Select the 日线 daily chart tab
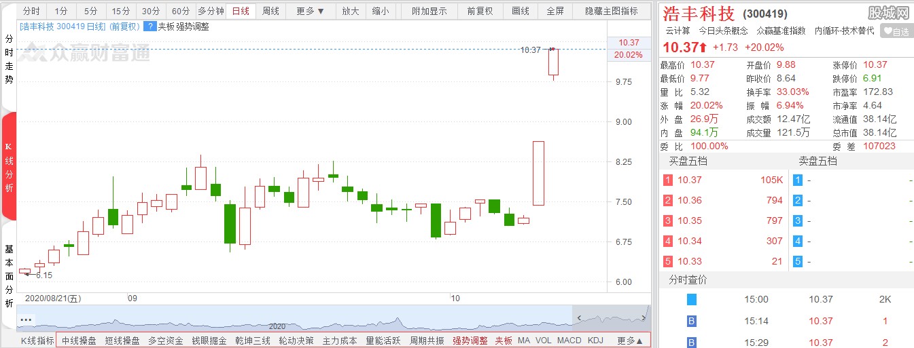The height and width of the screenshot is (348, 914). pos(241,11)
